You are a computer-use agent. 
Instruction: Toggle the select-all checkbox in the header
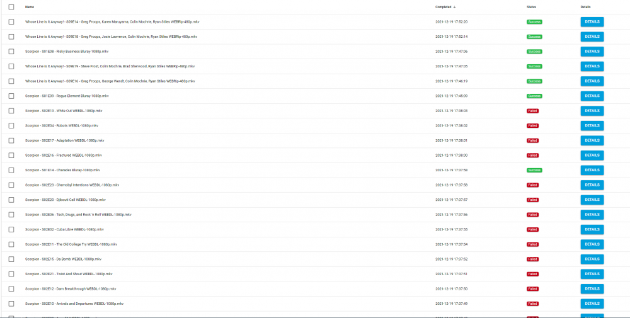[11, 7]
